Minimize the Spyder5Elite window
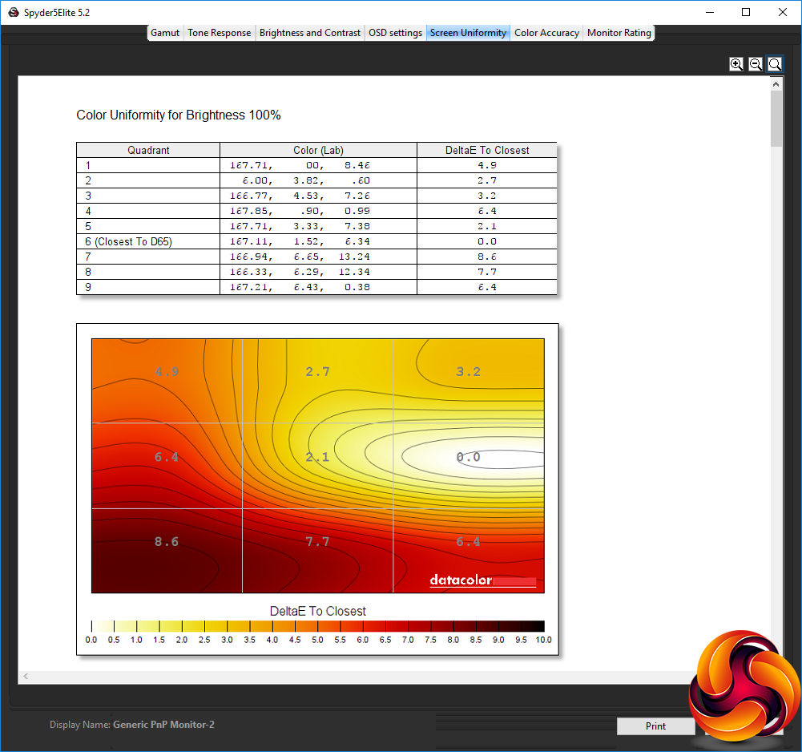This screenshot has height=752, width=802. point(709,12)
